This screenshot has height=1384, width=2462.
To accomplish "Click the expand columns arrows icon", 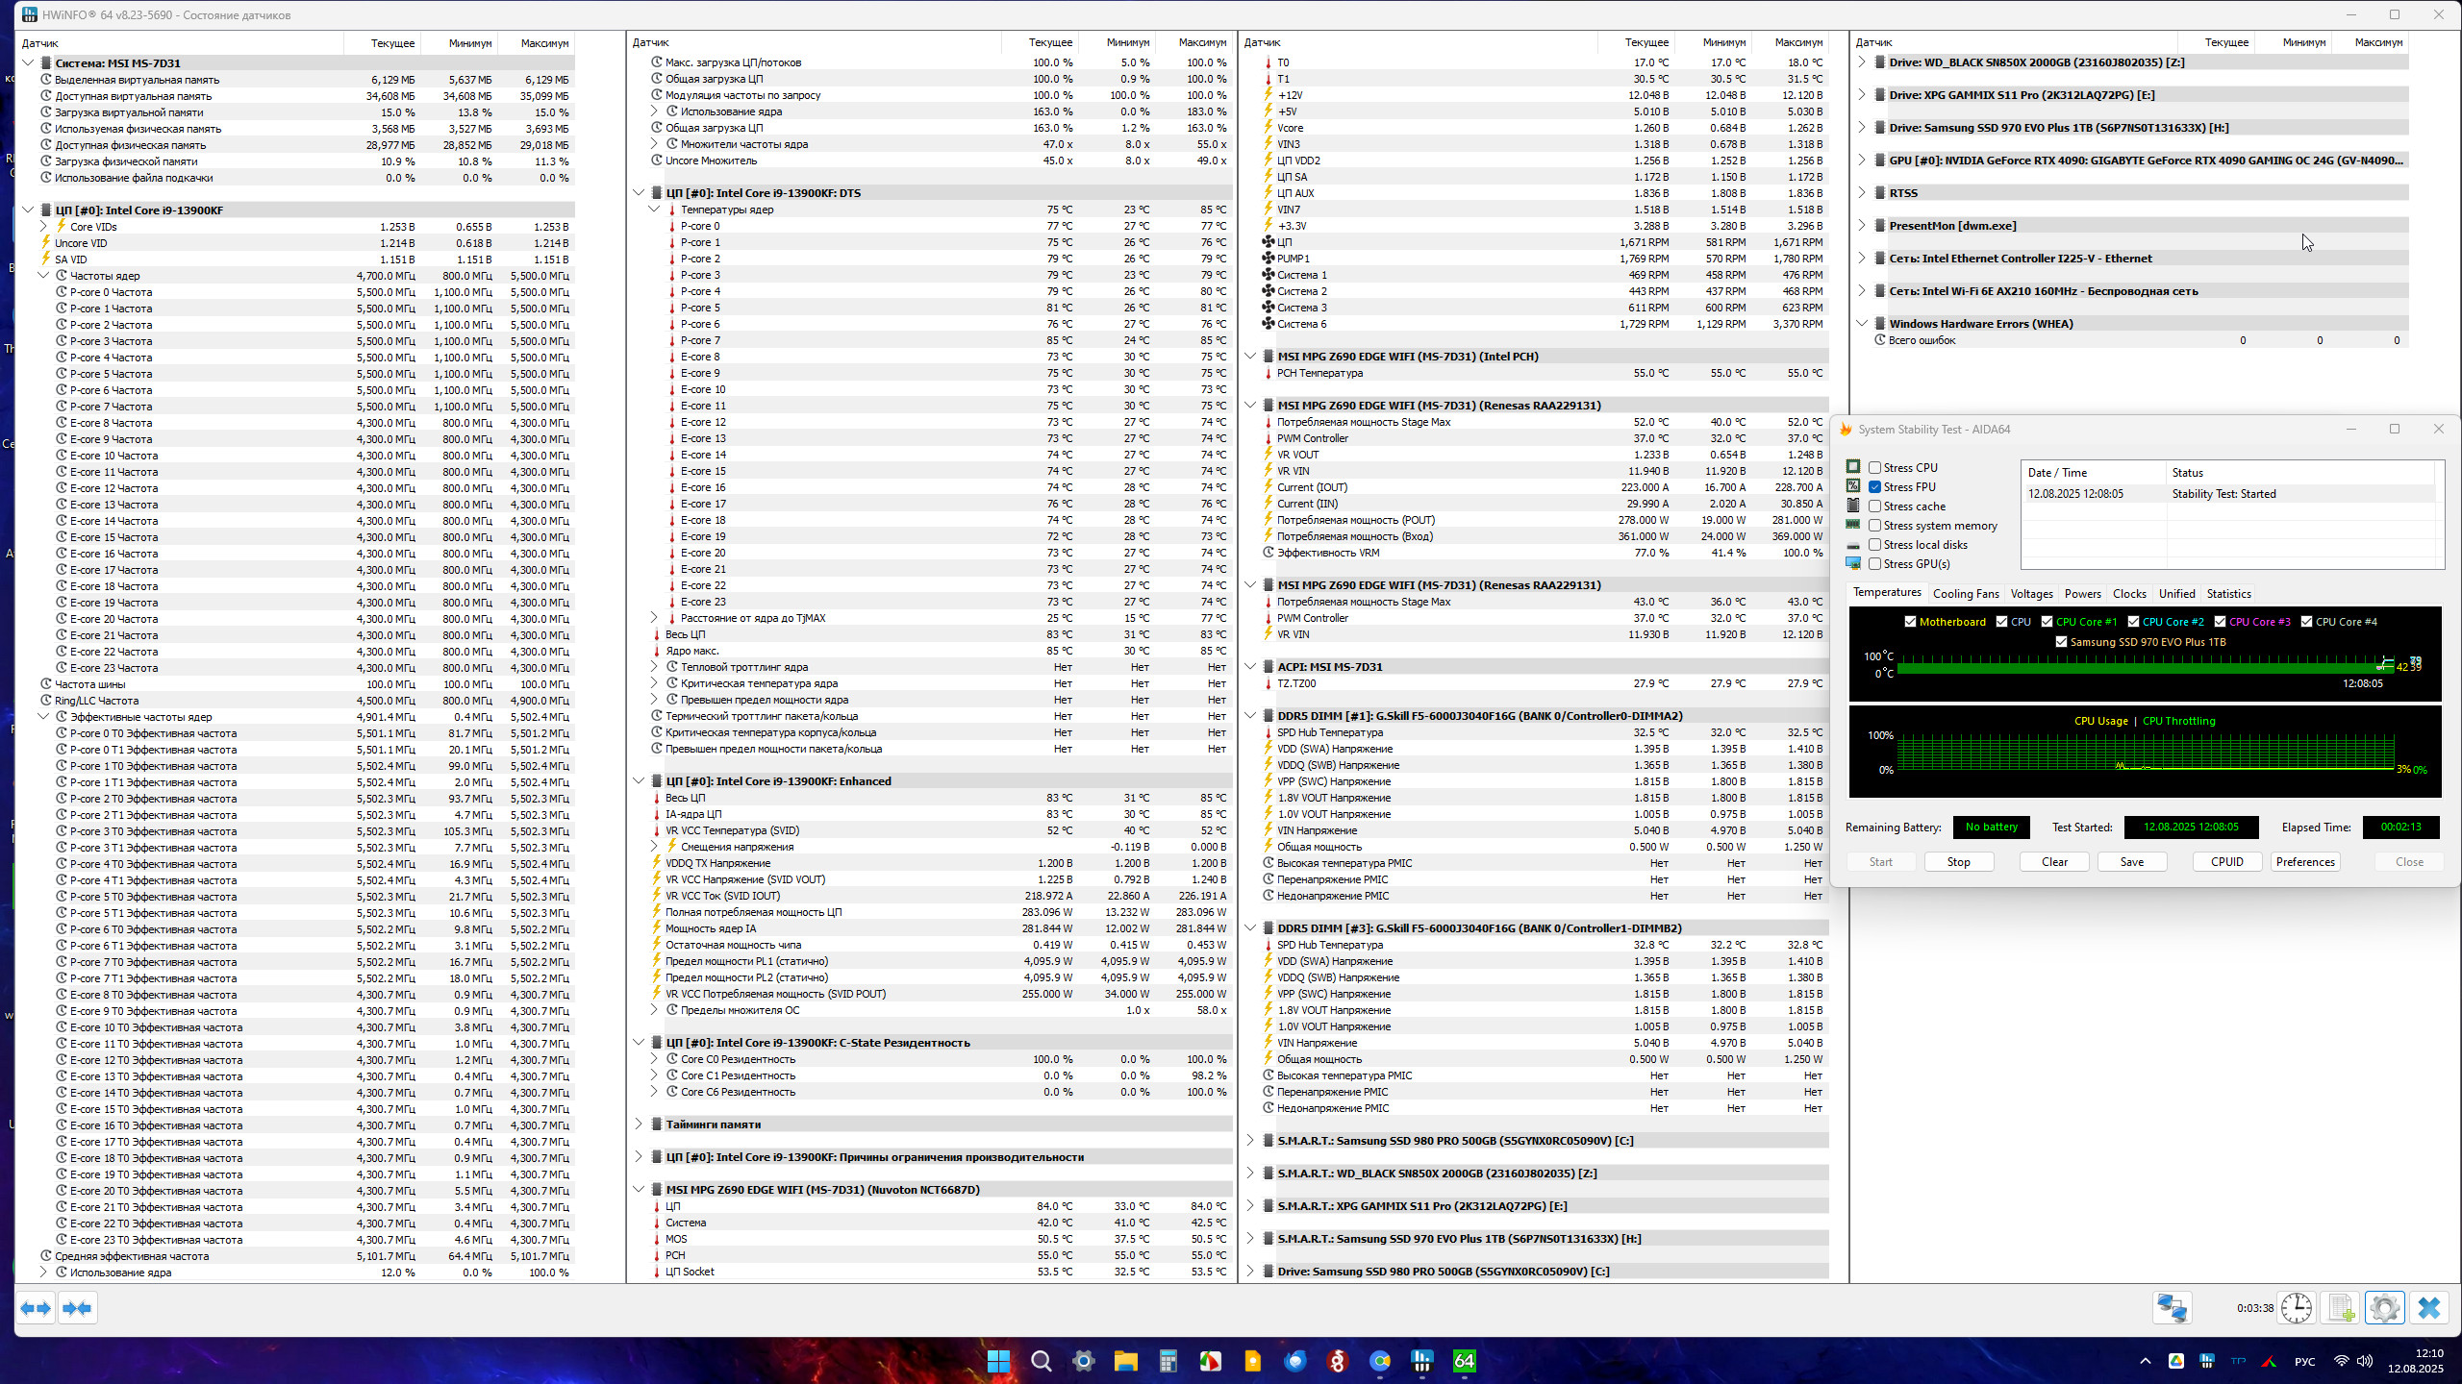I will point(36,1308).
